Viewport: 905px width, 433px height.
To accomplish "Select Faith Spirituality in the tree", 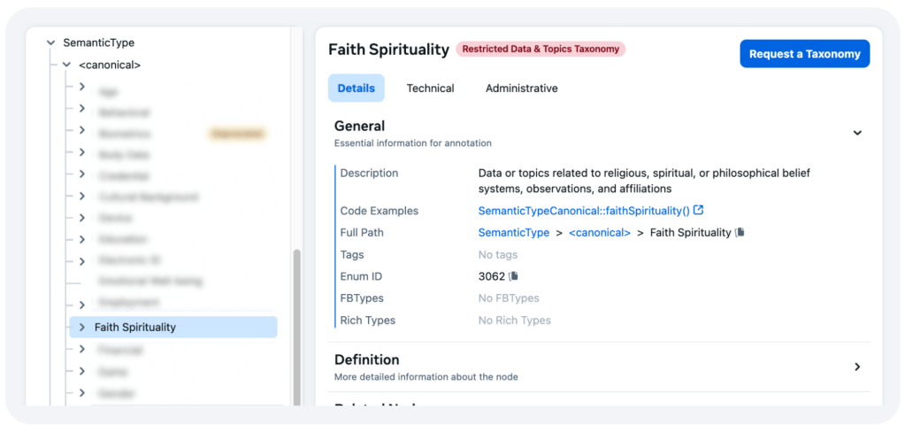I will click(x=135, y=327).
